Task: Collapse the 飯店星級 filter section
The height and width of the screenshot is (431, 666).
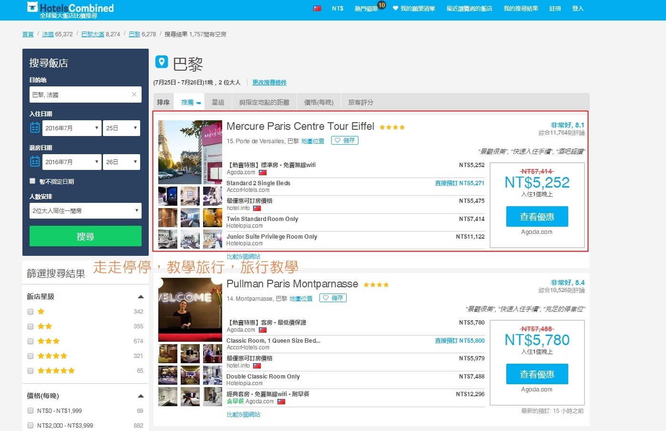Action: pos(141,296)
